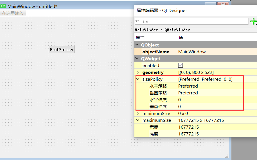Expand the geometry property
The image size is (257, 160).
tap(138, 72)
